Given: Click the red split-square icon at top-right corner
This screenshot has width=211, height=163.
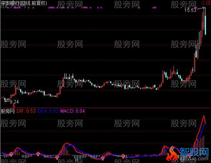Looking at the screenshot, I should coord(208,3).
